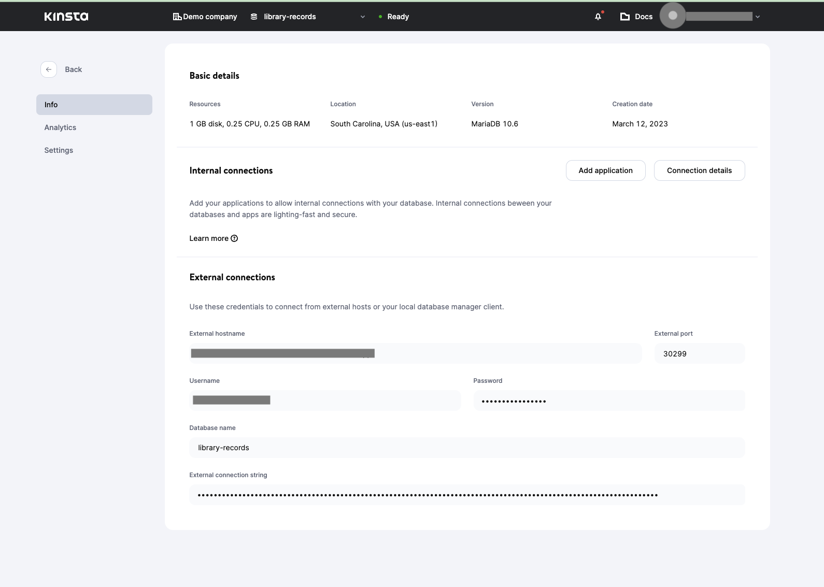824x587 pixels.
Task: Open Demo company selector
Action: [x=205, y=17]
